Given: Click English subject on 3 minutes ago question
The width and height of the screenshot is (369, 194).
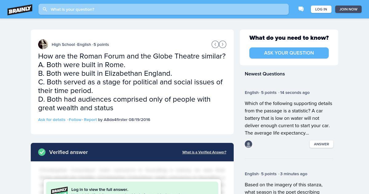Looking at the screenshot, I should coord(252,174).
